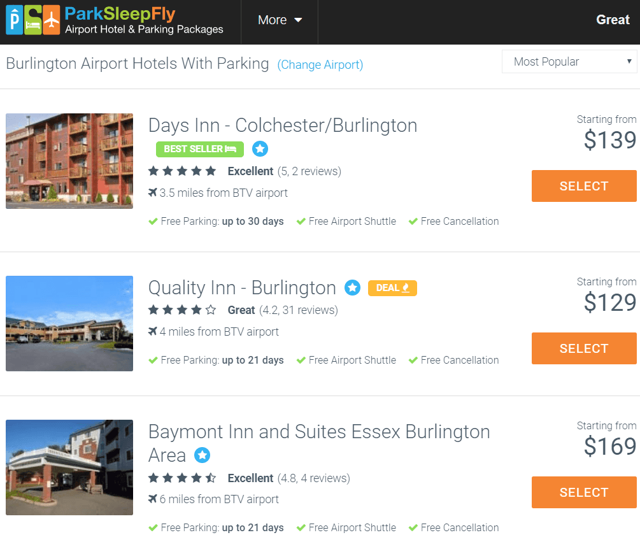Click the More dropdown arrow
Viewport: 640px width, 535px height.
pos(299,20)
